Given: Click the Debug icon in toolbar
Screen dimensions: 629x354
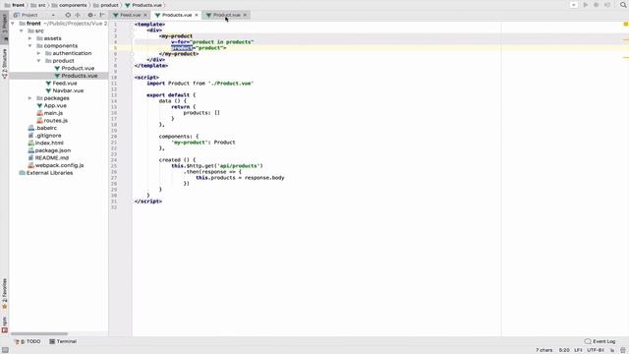Looking at the screenshot, I should pyautogui.click(x=597, y=5).
